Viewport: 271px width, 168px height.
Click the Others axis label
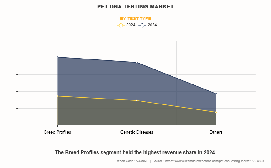point(216,132)
